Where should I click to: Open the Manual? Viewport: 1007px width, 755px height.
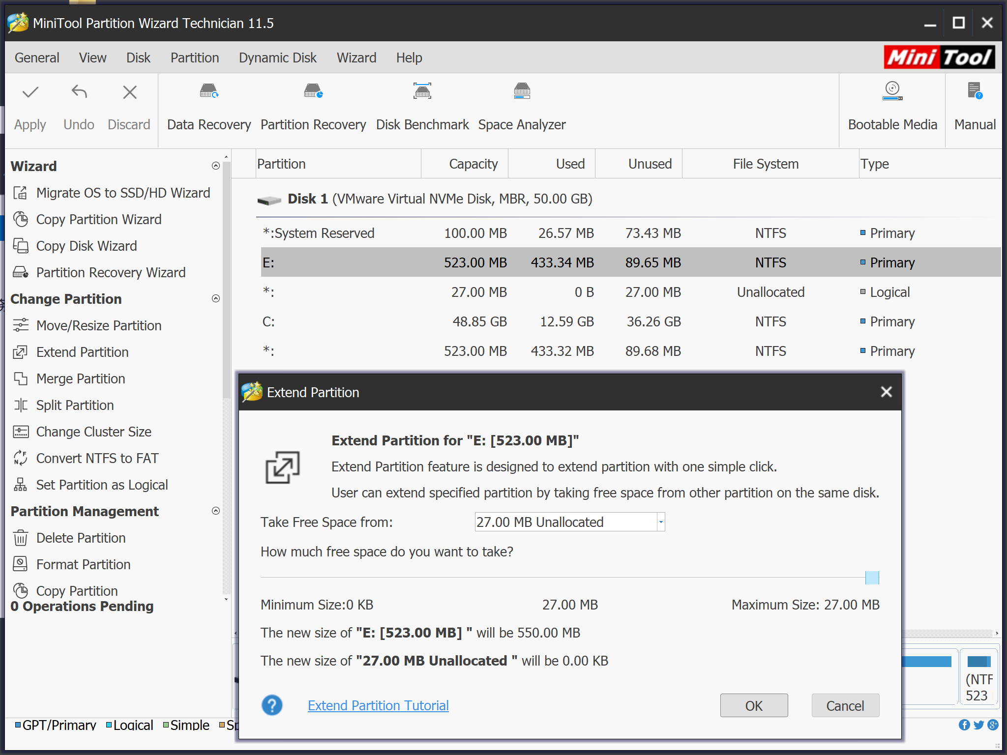(975, 108)
